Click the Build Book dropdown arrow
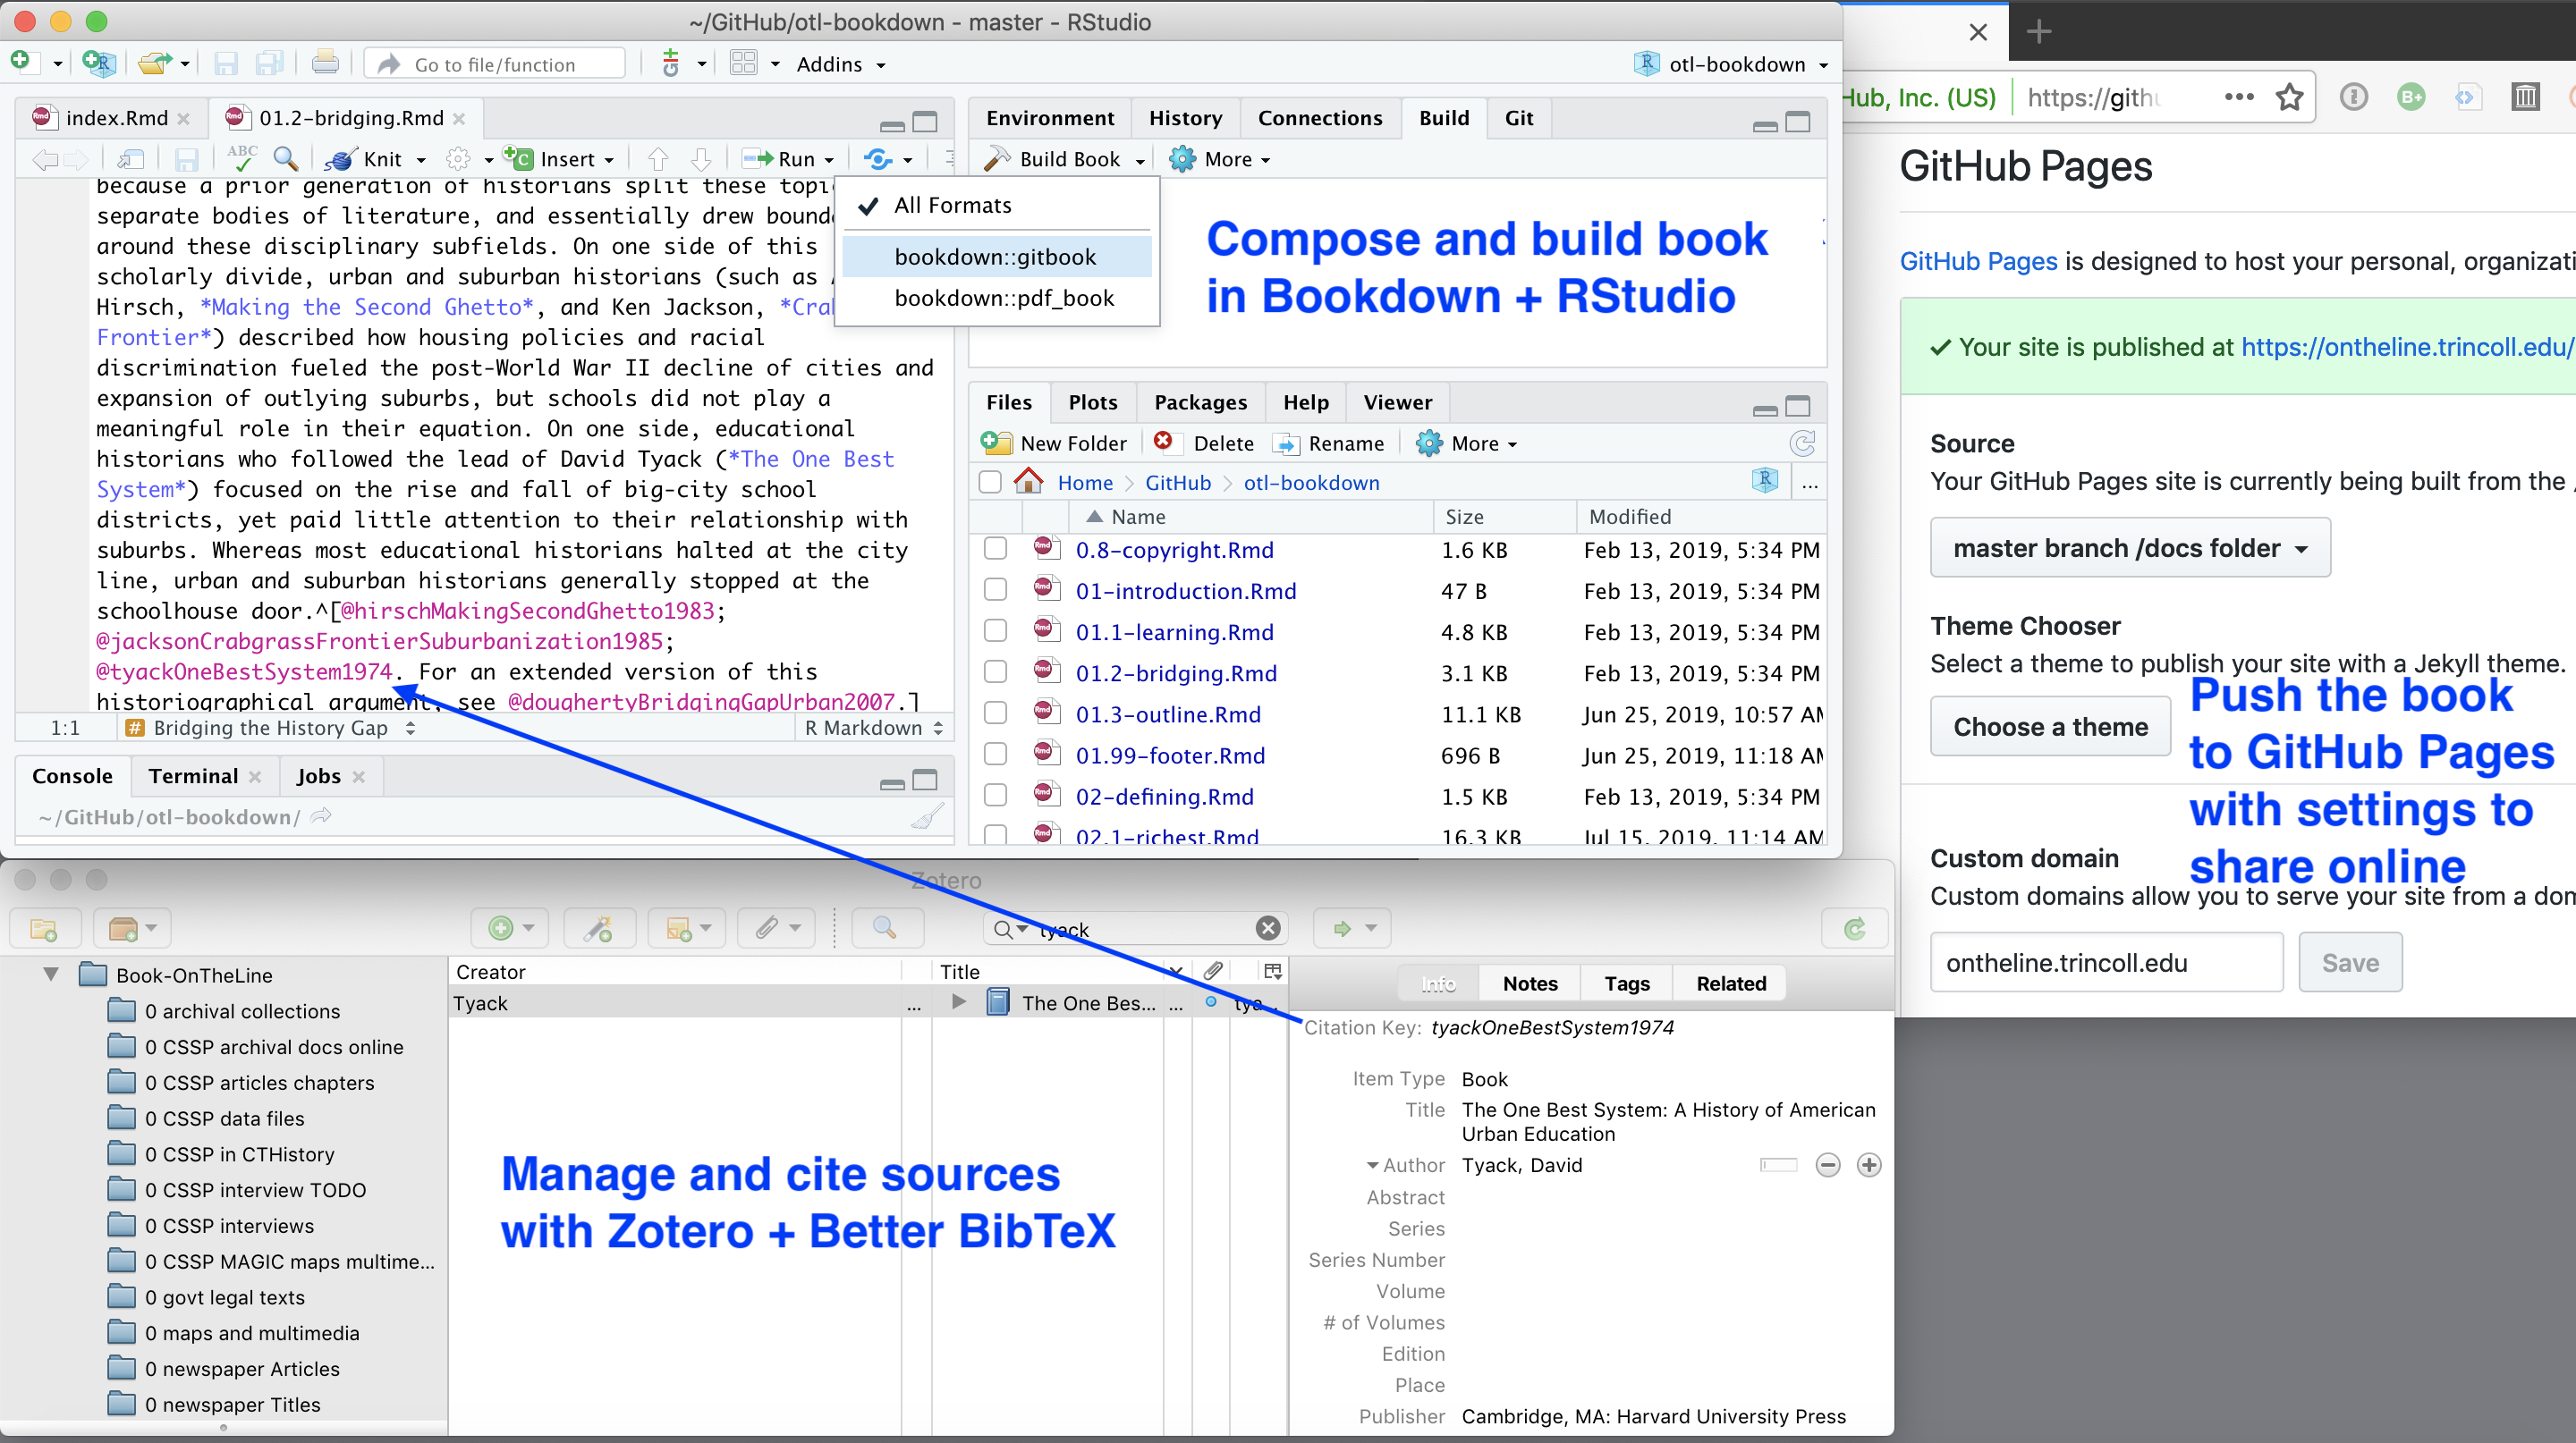The width and height of the screenshot is (2576, 1443). coord(1147,159)
